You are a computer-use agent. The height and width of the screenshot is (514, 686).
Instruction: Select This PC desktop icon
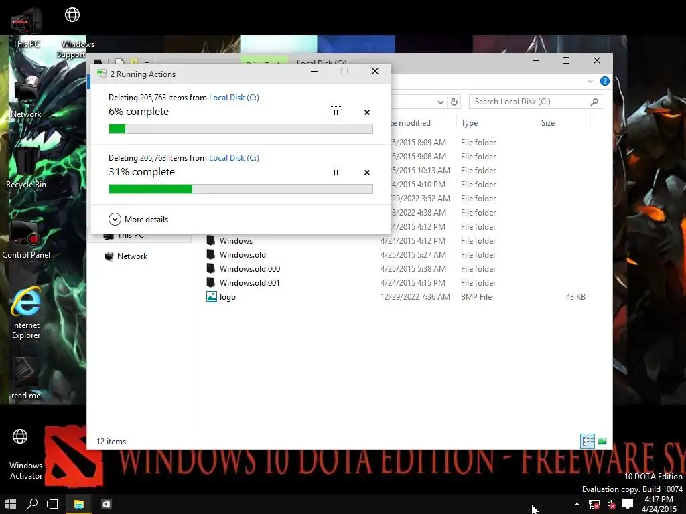(x=26, y=28)
